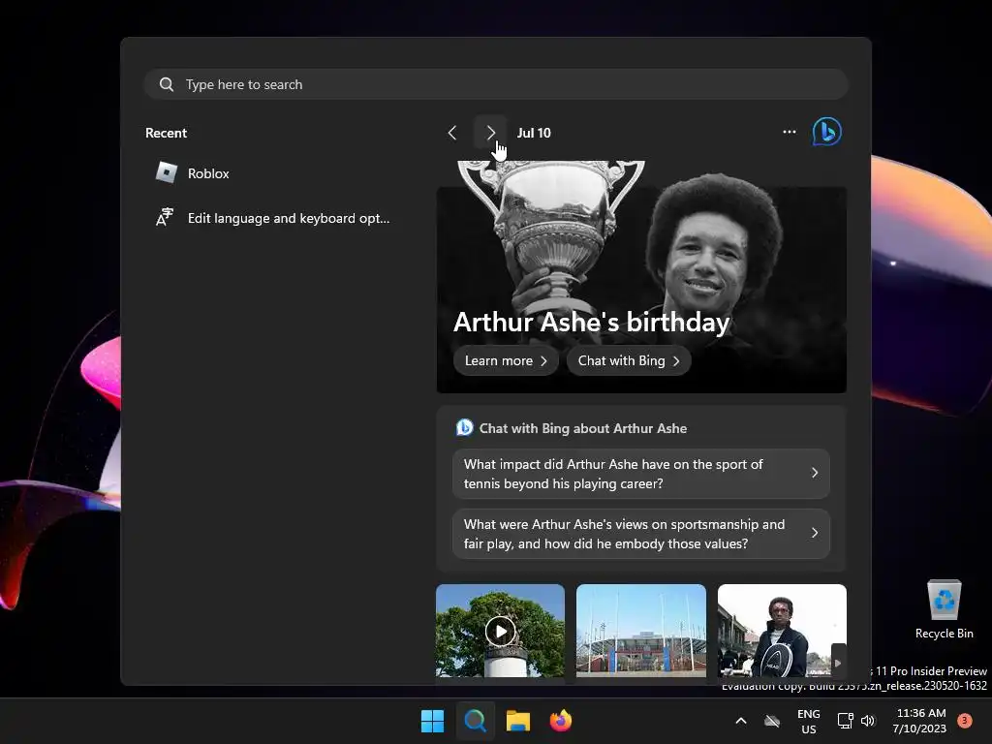The width and height of the screenshot is (992, 744).
Task: Ask about Ashe's impact beyond playing career
Action: (641, 474)
